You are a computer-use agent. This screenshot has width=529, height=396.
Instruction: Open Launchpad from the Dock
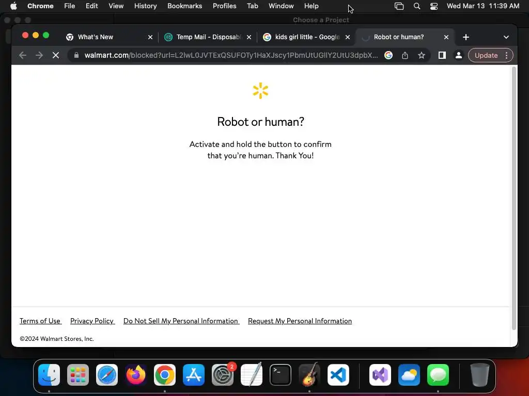pyautogui.click(x=78, y=375)
